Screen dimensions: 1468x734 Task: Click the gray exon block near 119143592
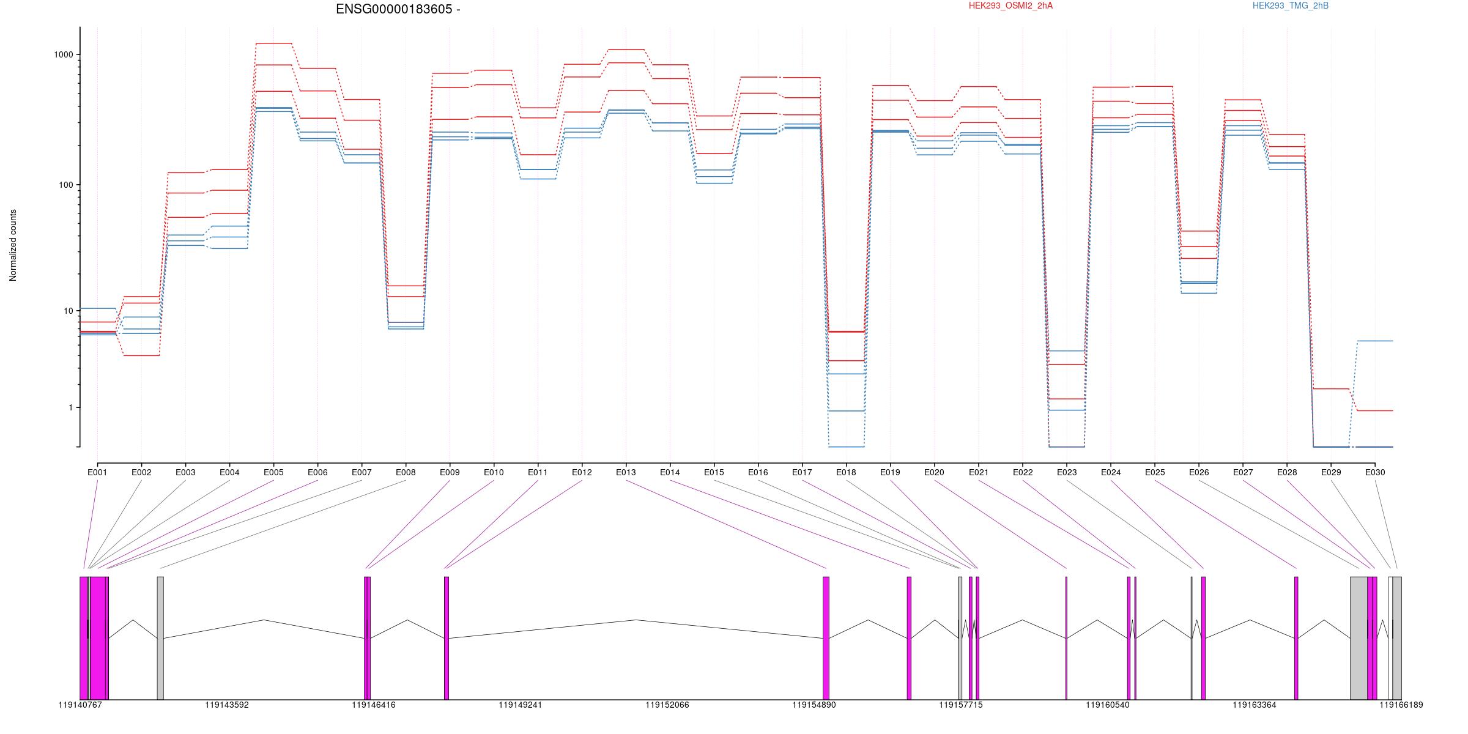click(160, 638)
